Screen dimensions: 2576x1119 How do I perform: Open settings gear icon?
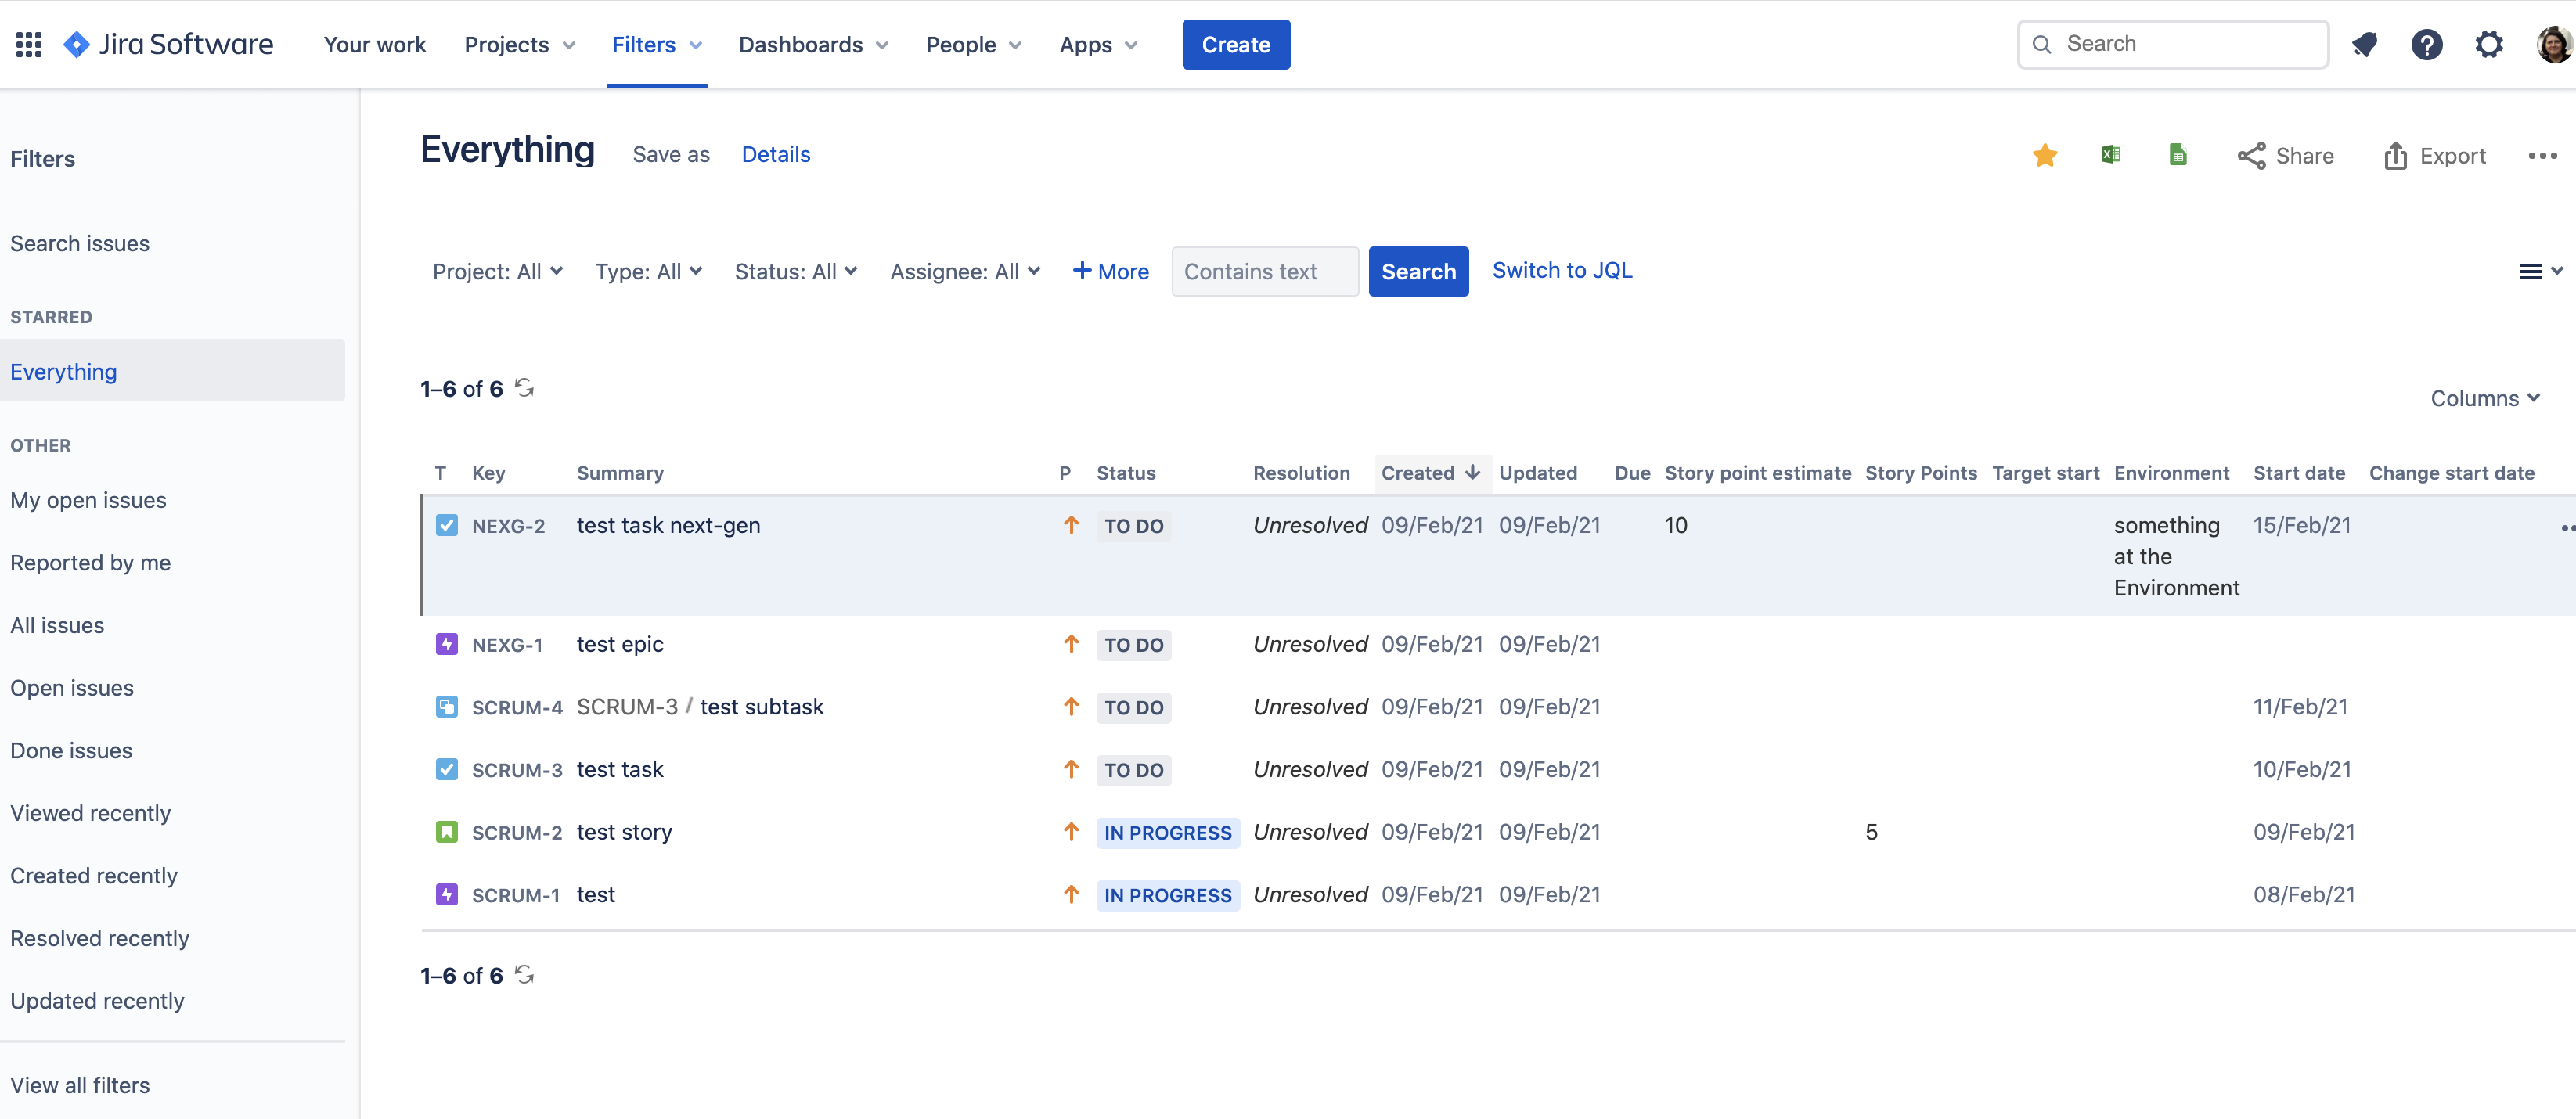click(2488, 44)
